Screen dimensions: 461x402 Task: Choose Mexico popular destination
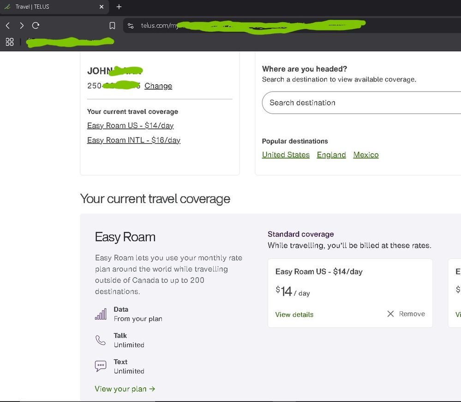coord(366,155)
